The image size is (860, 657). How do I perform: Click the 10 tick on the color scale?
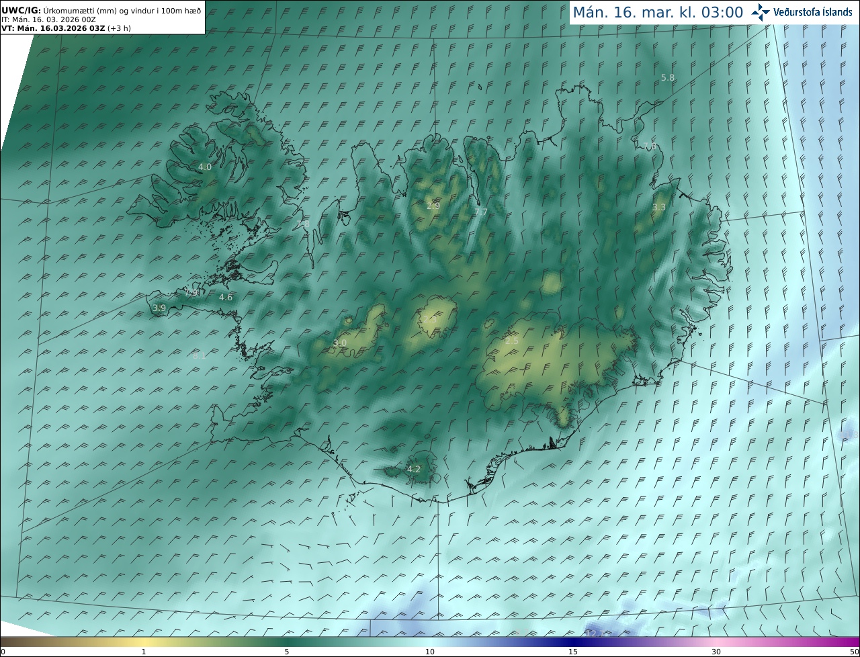pos(430,652)
